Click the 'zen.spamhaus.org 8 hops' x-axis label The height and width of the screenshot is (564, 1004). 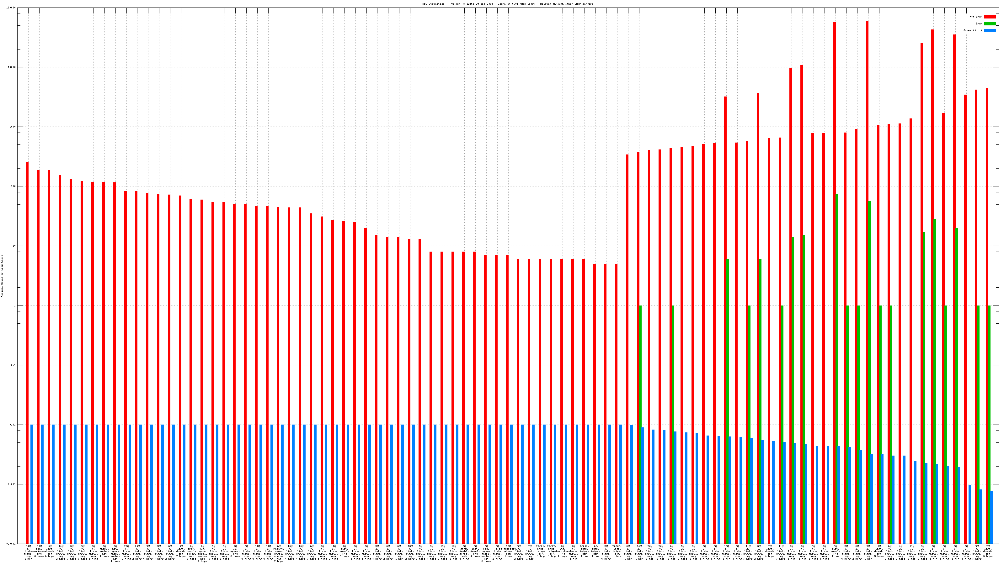click(39, 552)
